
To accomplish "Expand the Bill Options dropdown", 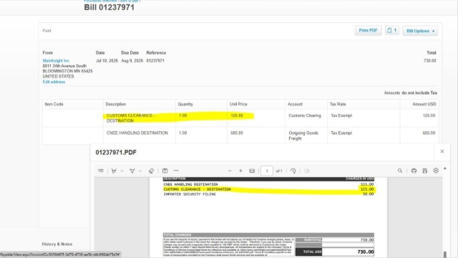I will click(420, 31).
